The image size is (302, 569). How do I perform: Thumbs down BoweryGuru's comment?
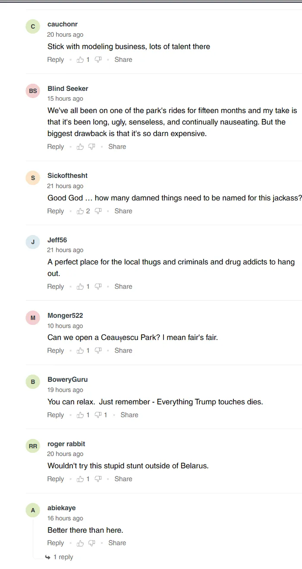(98, 415)
